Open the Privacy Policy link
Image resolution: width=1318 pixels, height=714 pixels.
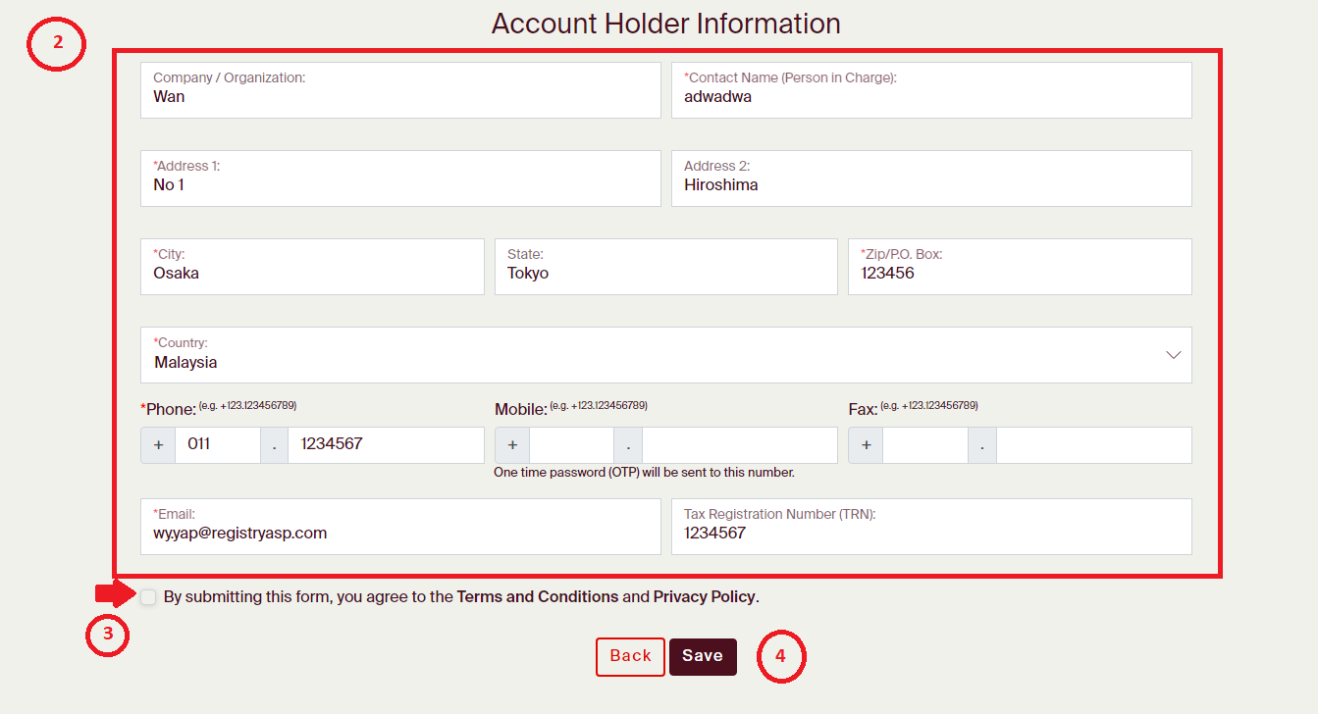(705, 597)
